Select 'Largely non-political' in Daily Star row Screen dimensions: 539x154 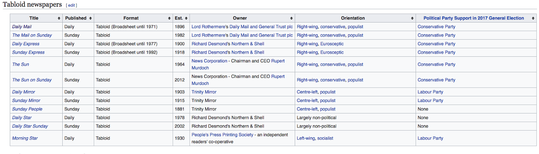tap(316, 118)
